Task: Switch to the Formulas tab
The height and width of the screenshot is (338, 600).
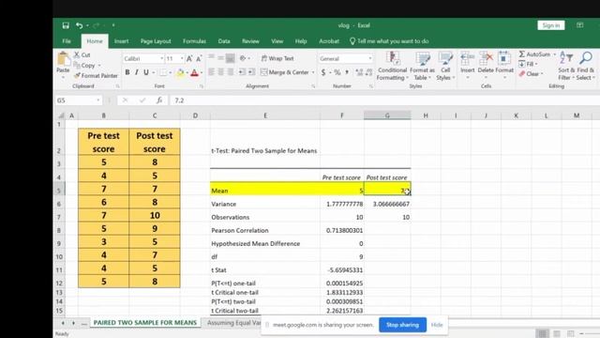Action: (194, 41)
